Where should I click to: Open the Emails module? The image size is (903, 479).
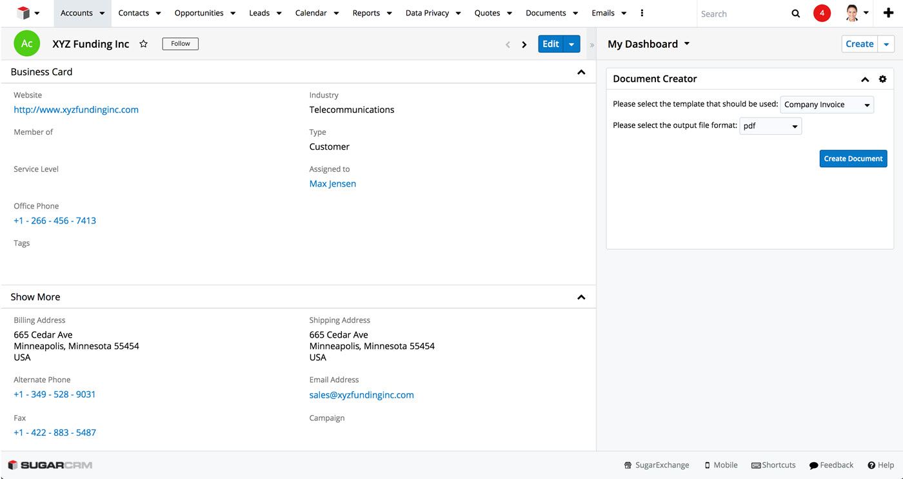click(x=603, y=13)
